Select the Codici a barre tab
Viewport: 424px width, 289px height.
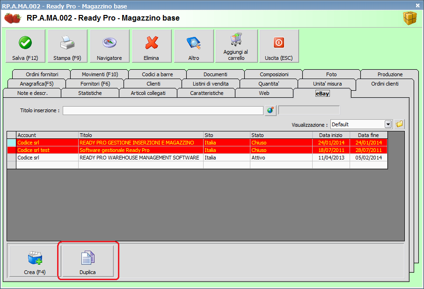tap(157, 74)
